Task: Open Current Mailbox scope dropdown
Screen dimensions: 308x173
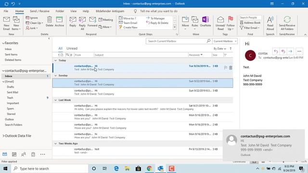Action: tap(225, 41)
